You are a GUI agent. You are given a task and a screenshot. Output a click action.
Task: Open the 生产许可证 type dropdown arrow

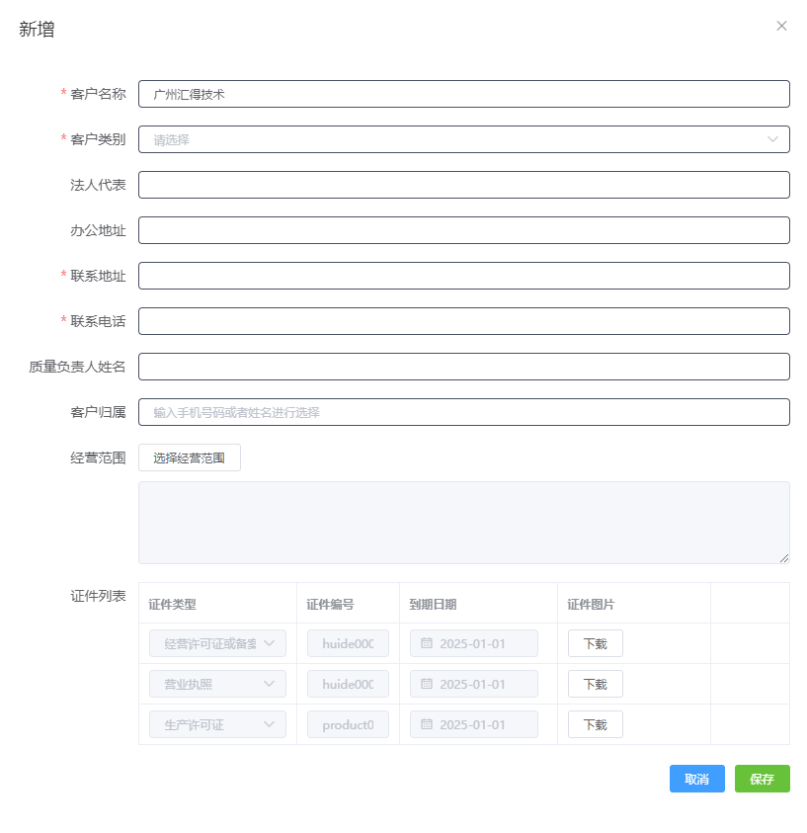coord(269,724)
